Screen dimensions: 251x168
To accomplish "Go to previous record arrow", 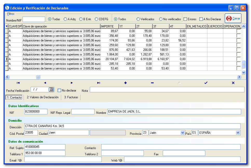I will pyautogui.click(x=45, y=83).
